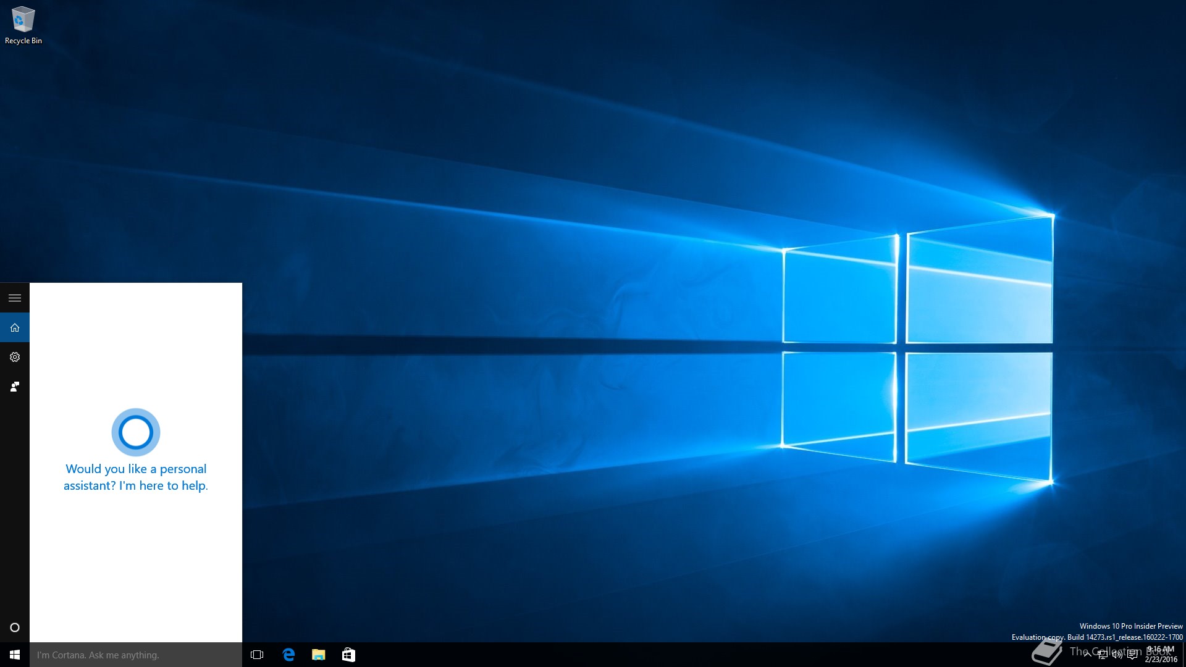Screen dimensions: 1186x667
Task: Open the network status tray icon
Action: coord(1103,655)
